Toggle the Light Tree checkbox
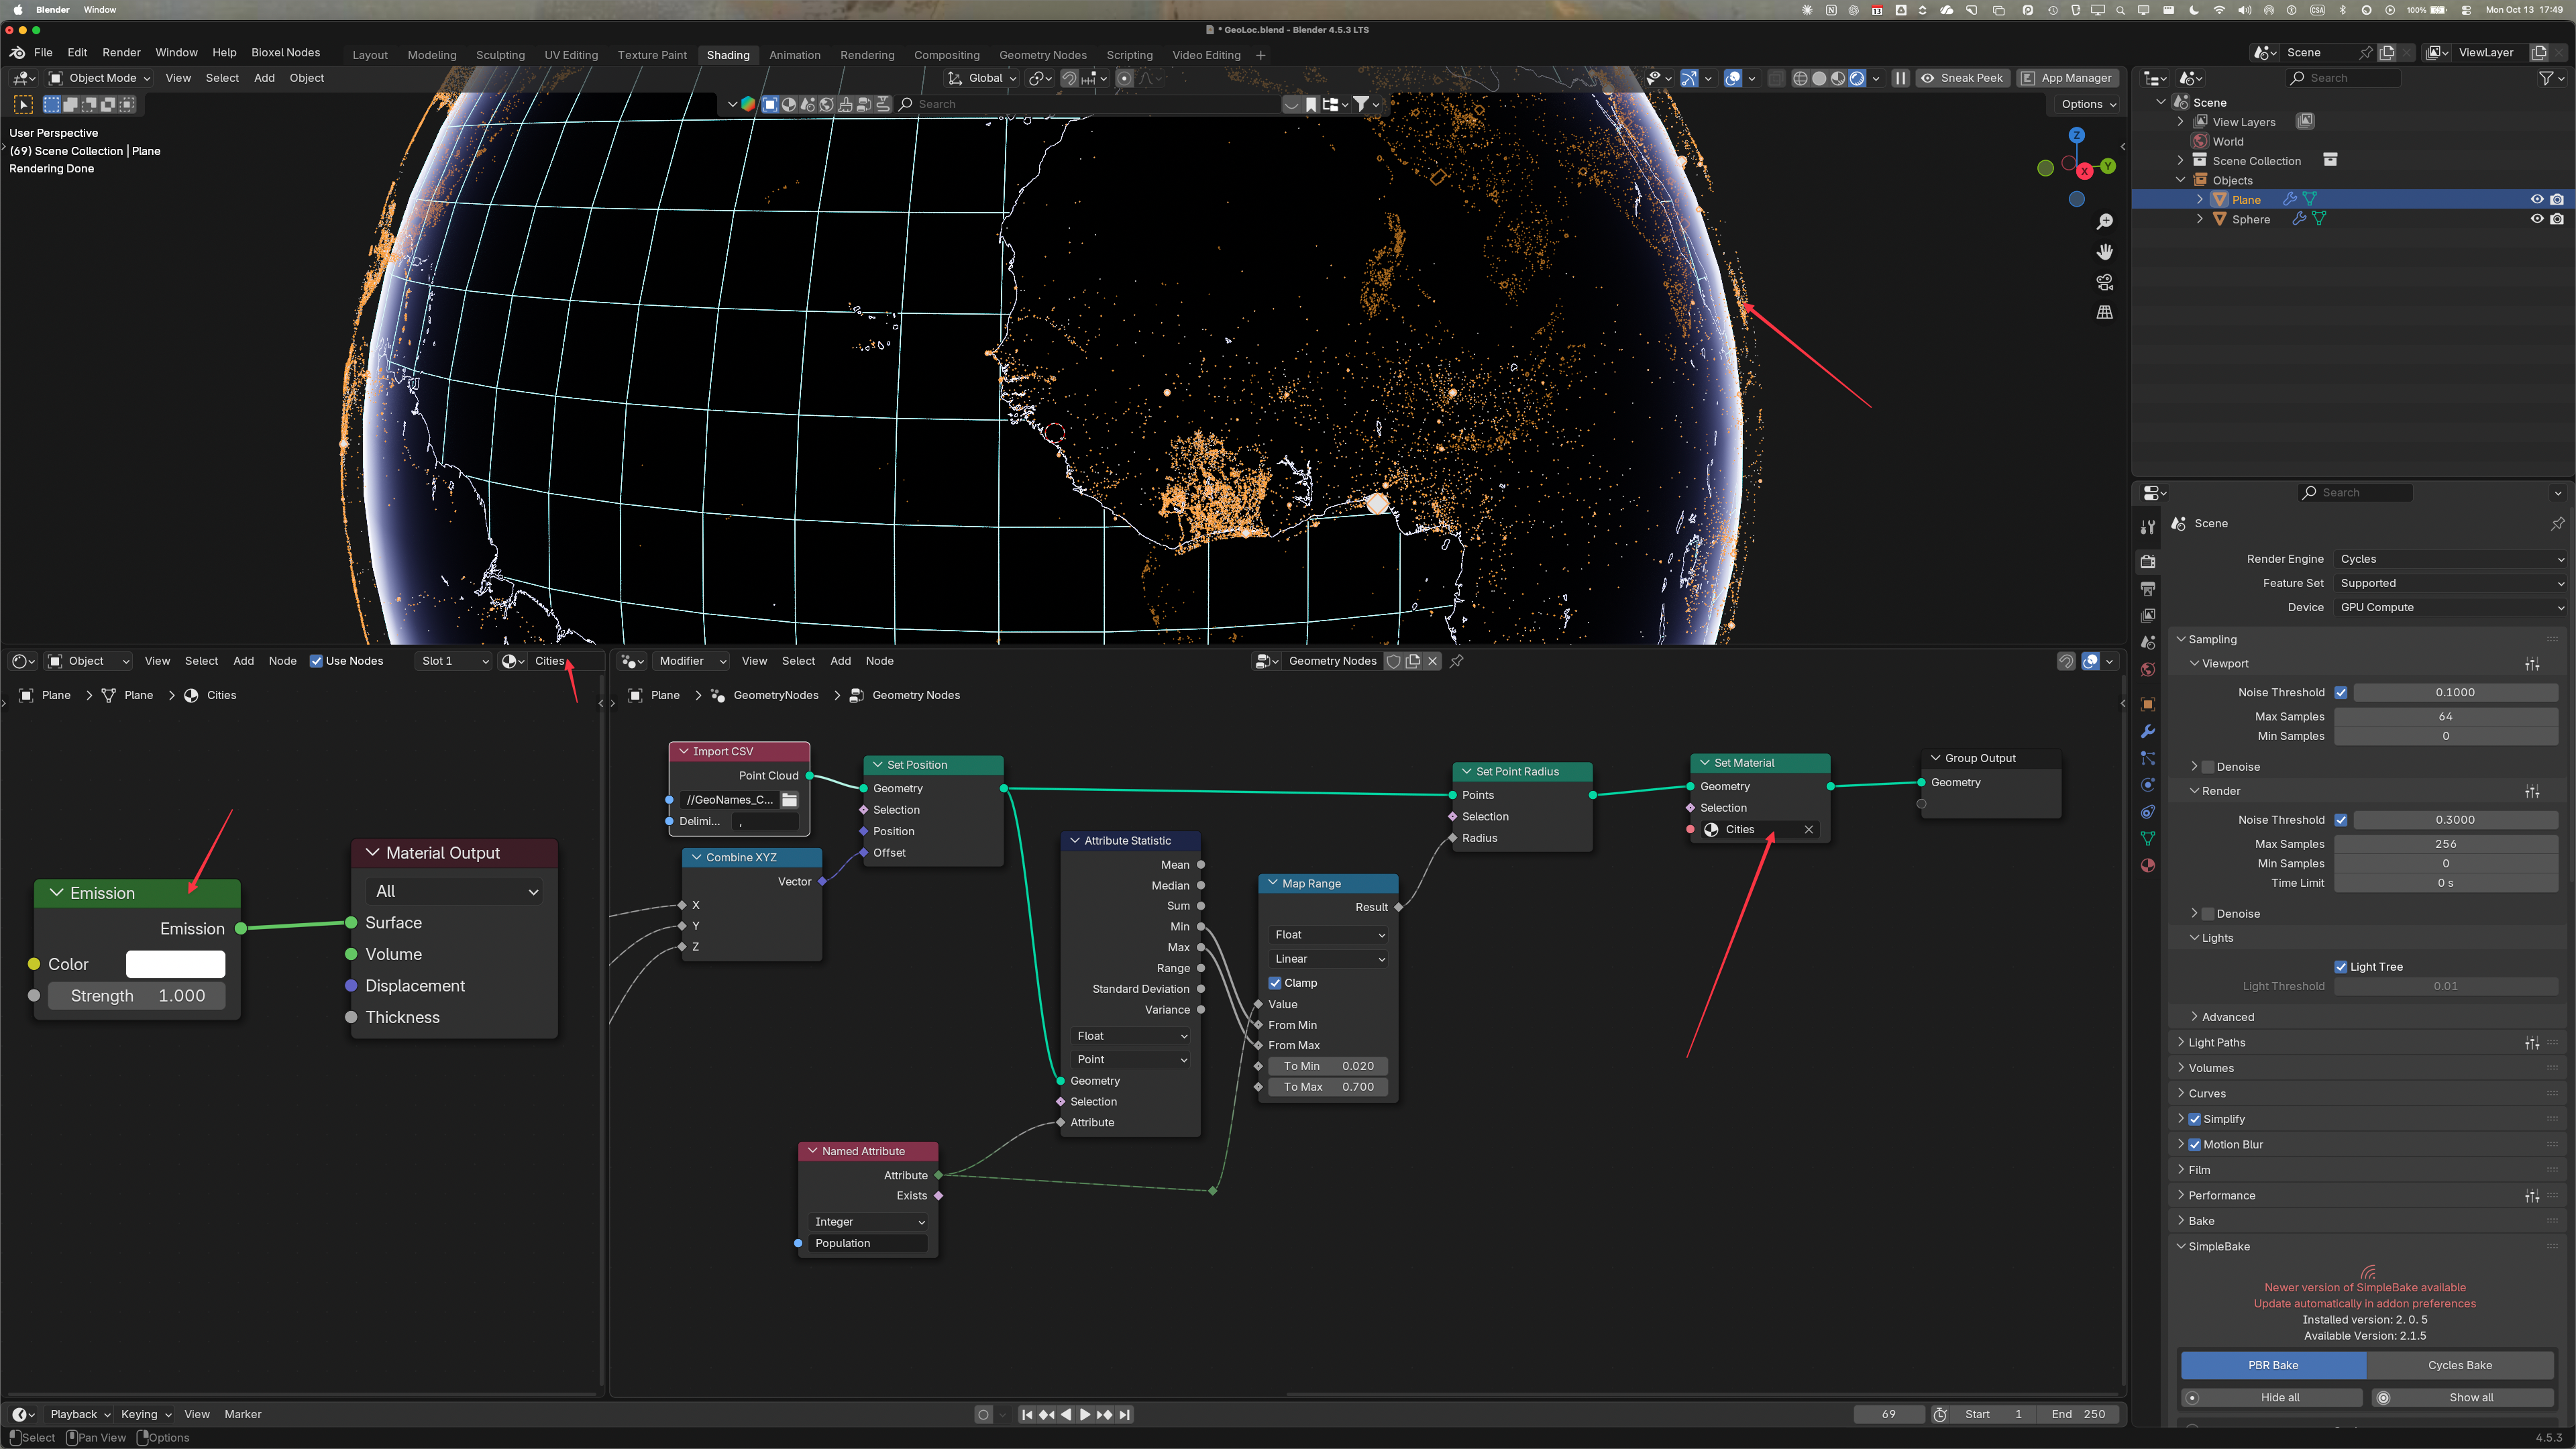Screen dimensions: 2576x1449 2341,967
